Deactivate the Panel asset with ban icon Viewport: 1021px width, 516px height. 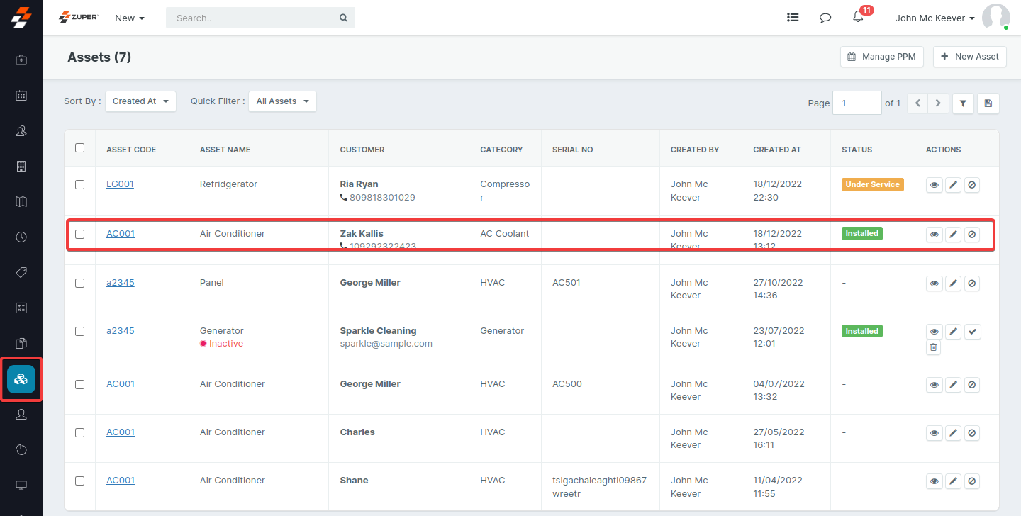pos(972,284)
